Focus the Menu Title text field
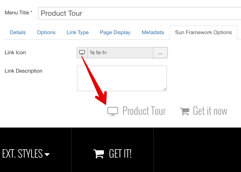This screenshot has height=172, width=241. (139, 13)
